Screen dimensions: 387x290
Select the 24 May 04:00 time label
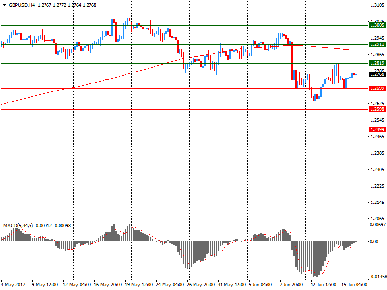point(170,285)
